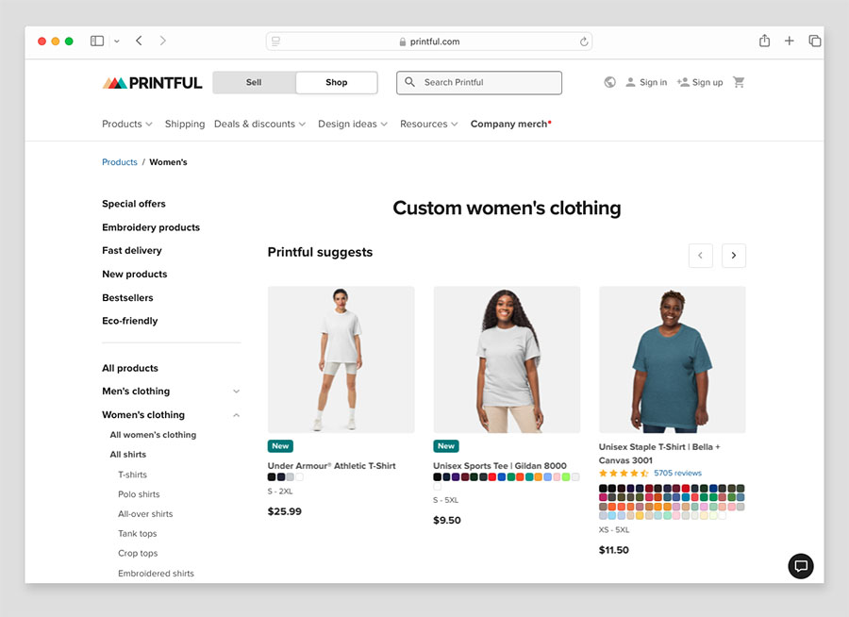
Task: Show tab overview icon
Action: point(814,41)
